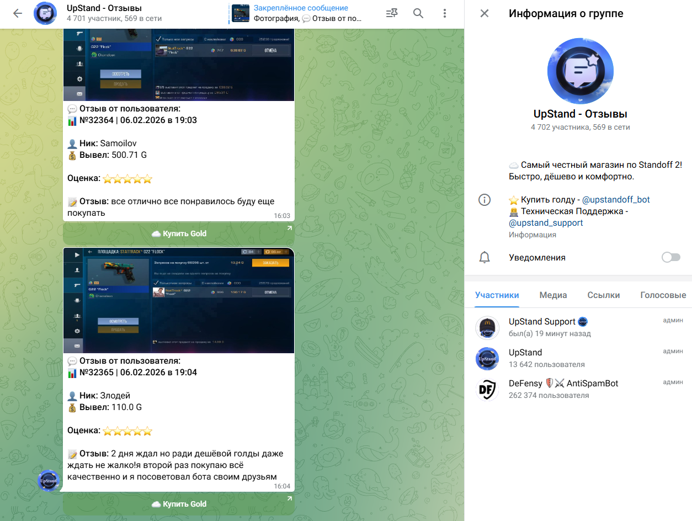Open the large group avatar in info panel
Viewport: 692px width, 521px height.
pyautogui.click(x=580, y=71)
